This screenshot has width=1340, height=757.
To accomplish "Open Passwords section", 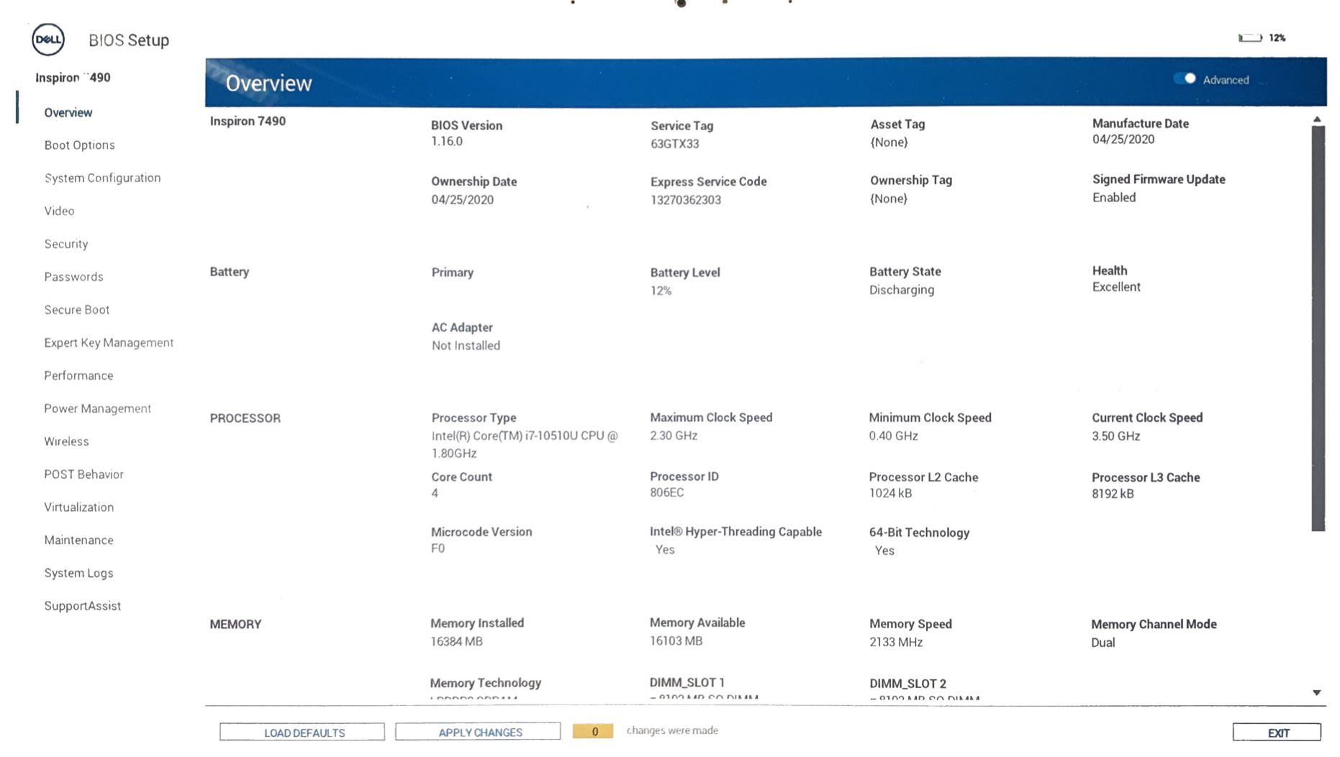I will point(73,277).
